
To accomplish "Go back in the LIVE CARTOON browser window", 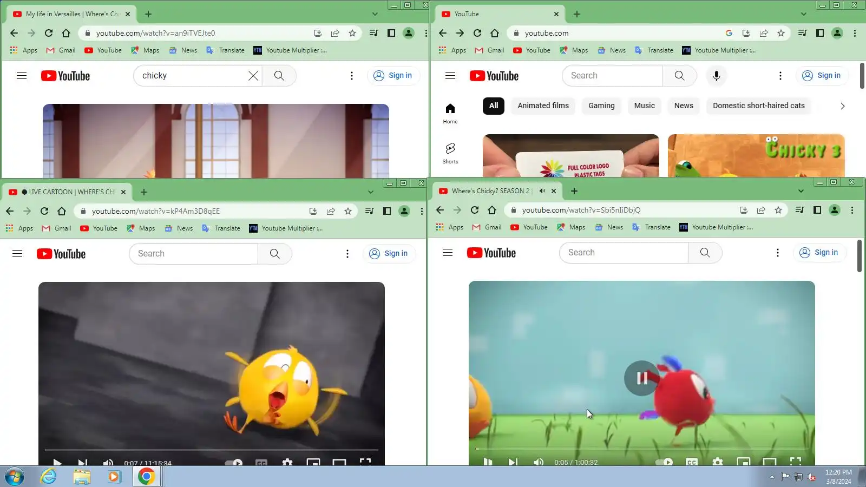I will click(x=10, y=211).
